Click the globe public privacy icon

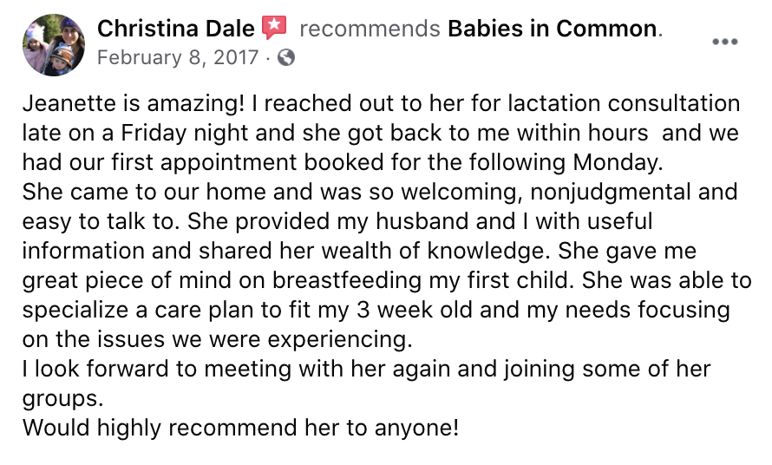286,58
